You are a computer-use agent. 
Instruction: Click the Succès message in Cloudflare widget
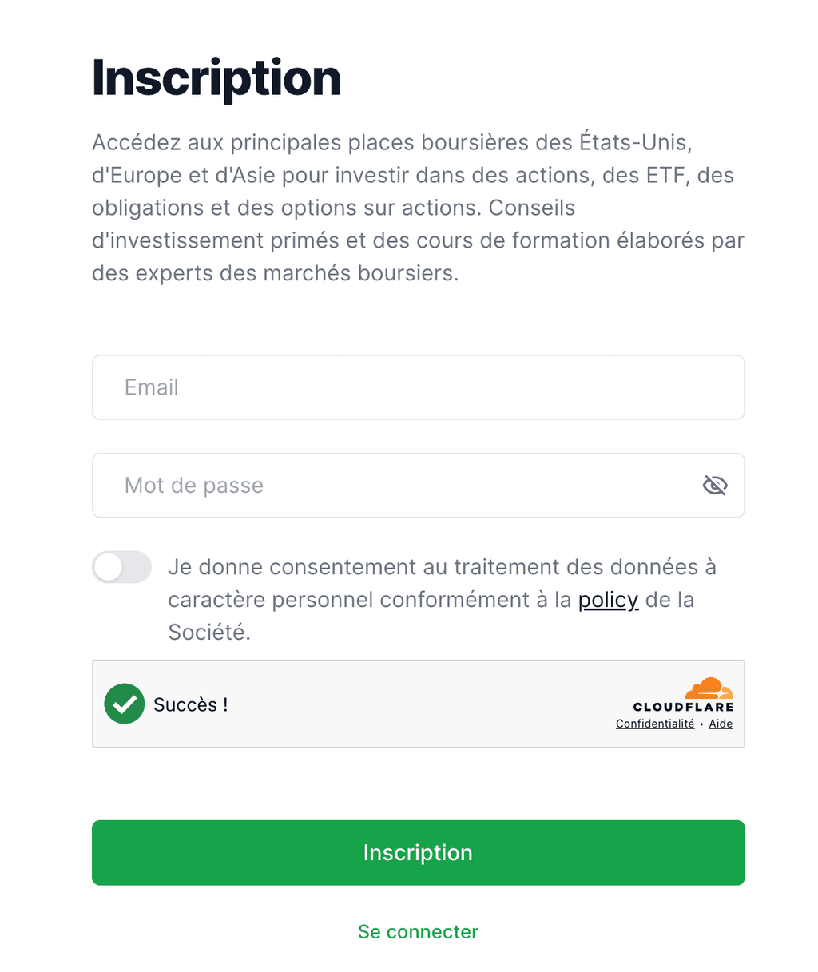[190, 704]
